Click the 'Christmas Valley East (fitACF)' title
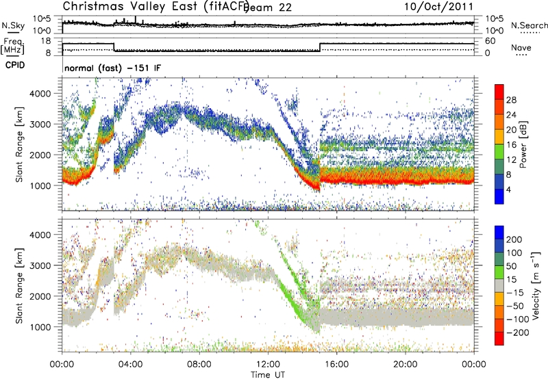 click(x=156, y=6)
